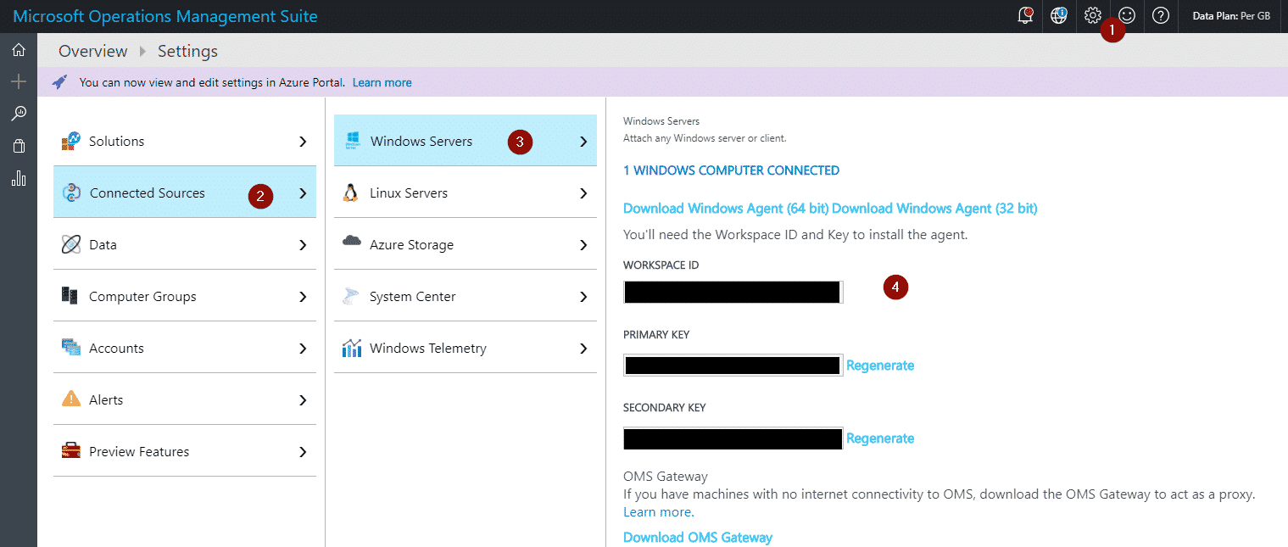Click the Preview Features toolbox icon
This screenshot has height=547, width=1288.
click(x=71, y=451)
